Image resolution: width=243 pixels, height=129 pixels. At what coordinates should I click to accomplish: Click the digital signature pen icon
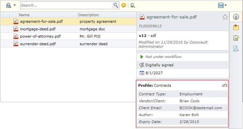[x=142, y=65]
